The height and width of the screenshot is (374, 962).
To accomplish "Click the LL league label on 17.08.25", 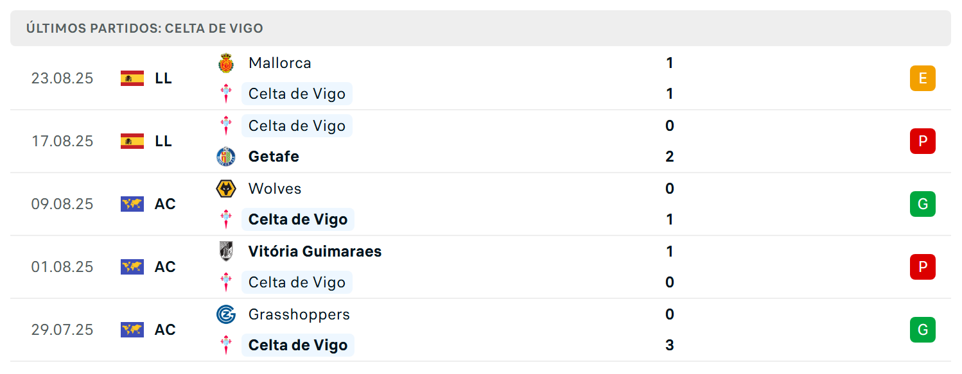I will tap(164, 141).
